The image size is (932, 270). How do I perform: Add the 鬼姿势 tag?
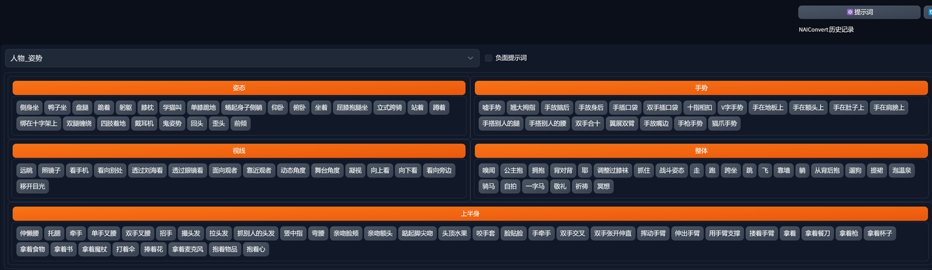coord(172,123)
